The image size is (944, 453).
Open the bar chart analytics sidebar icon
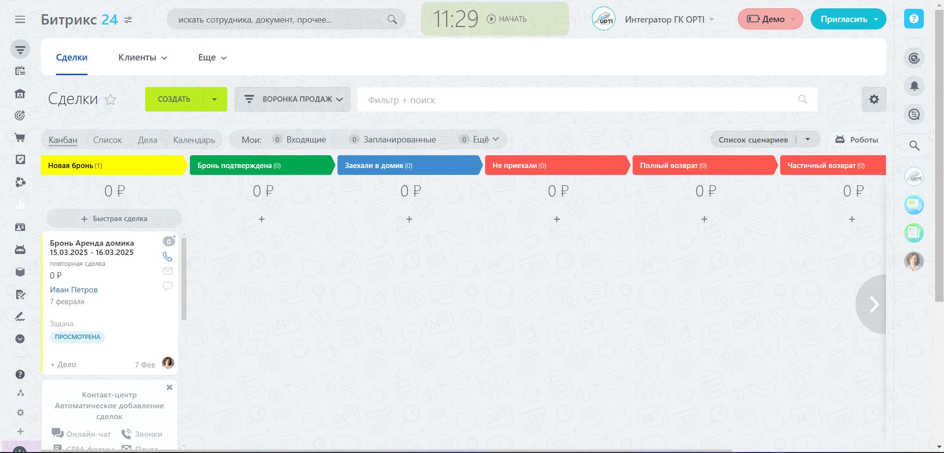pyautogui.click(x=20, y=205)
